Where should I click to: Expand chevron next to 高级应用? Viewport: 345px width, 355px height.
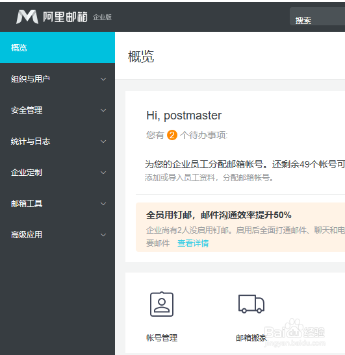103,235
